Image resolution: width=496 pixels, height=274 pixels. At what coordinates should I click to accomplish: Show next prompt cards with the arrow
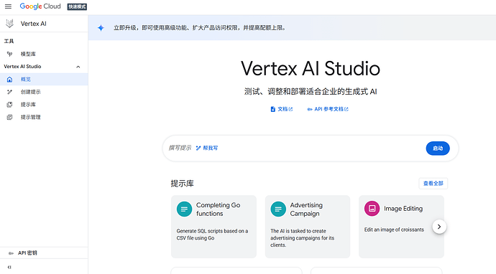439,227
